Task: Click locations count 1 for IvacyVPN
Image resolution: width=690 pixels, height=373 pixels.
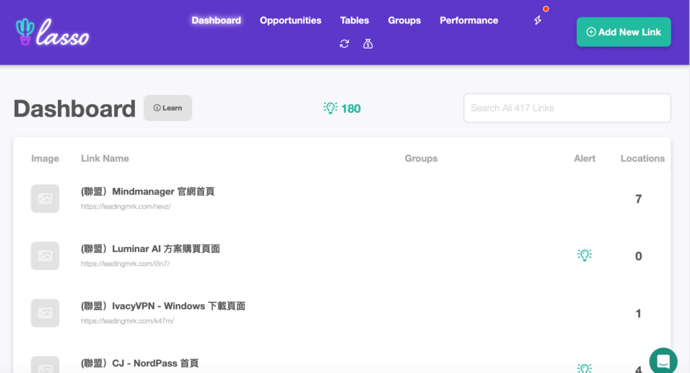Action: click(x=638, y=313)
